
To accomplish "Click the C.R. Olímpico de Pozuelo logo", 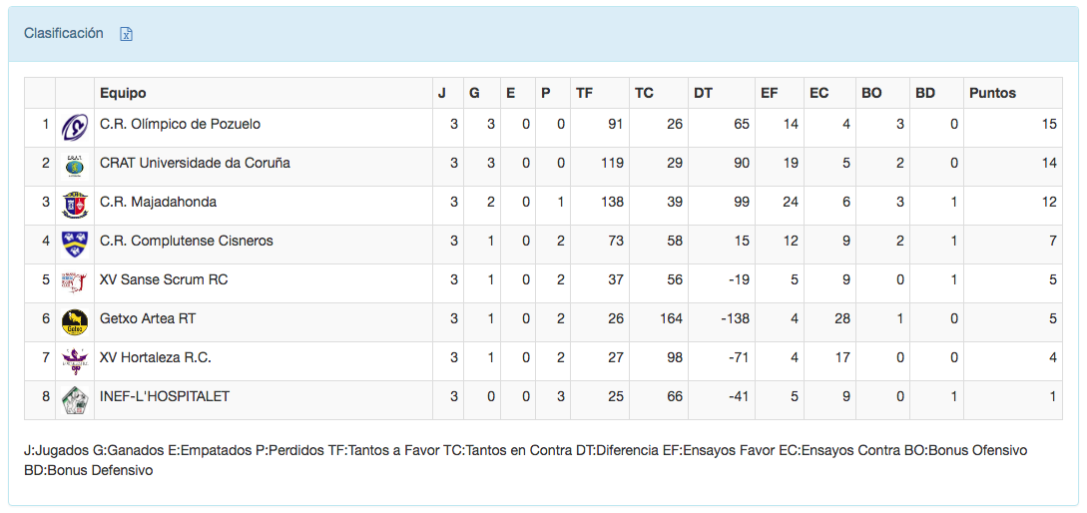I will (x=74, y=127).
